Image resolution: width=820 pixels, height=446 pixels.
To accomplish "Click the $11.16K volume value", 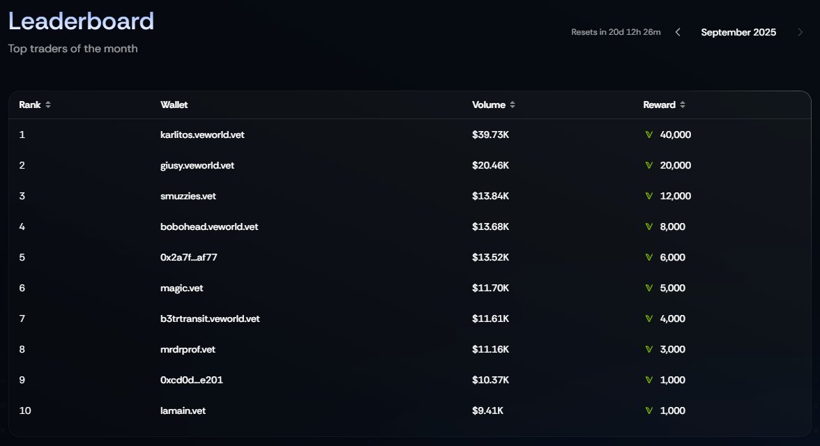I will 491,349.
